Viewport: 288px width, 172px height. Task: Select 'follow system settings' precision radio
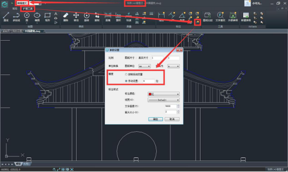126,74
